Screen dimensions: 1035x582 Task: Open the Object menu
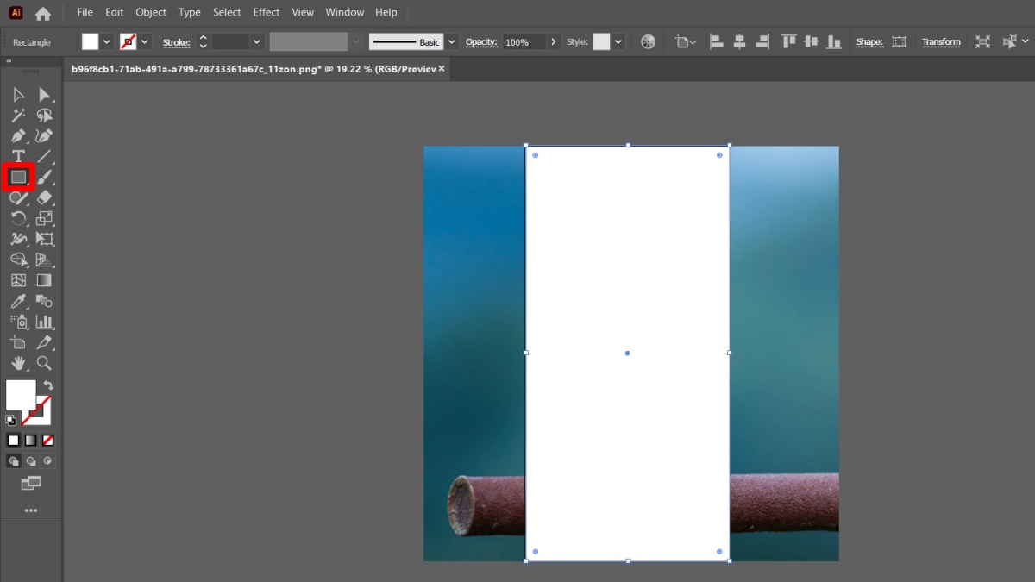coord(151,12)
